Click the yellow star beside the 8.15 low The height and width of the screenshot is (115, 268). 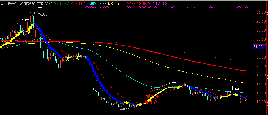(x=127, y=103)
